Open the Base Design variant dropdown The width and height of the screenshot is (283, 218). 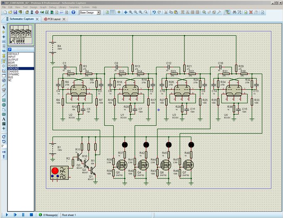[90, 12]
